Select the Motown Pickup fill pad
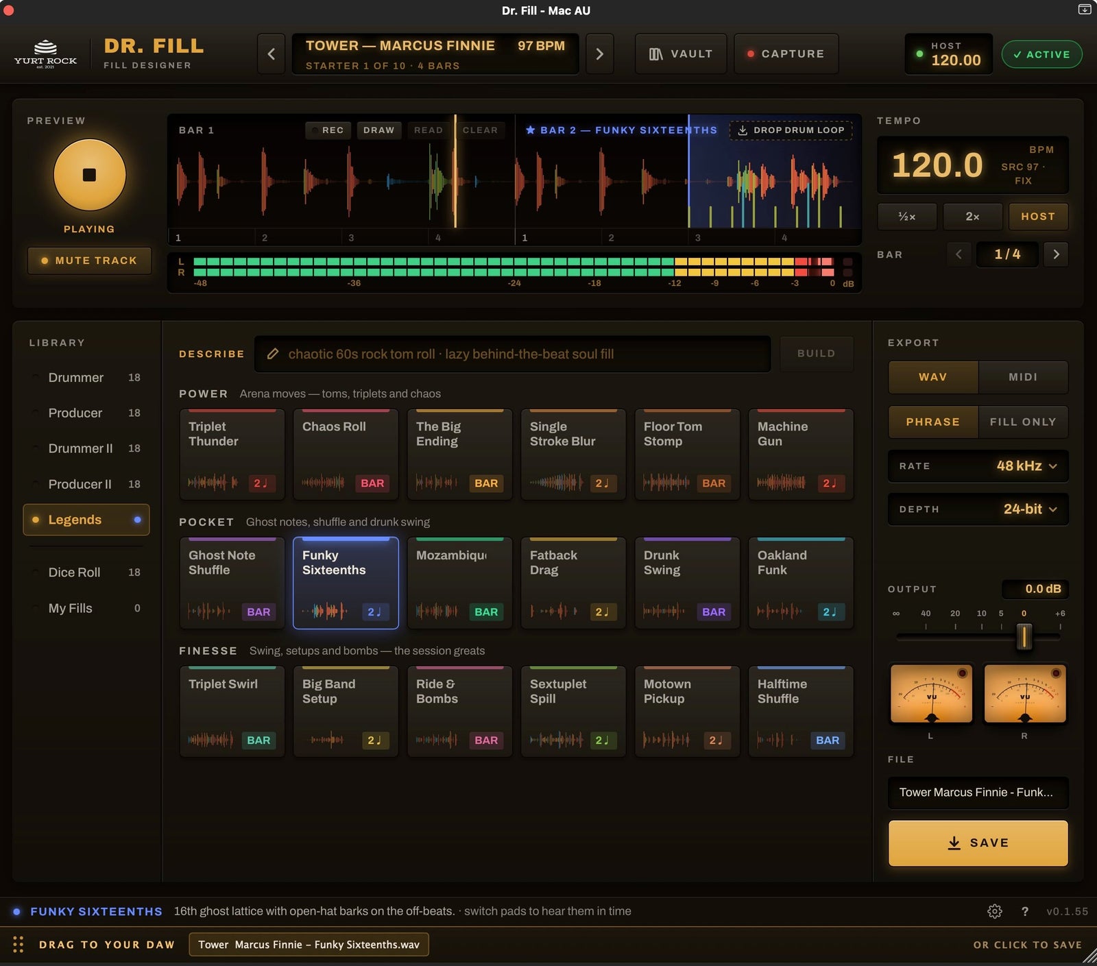This screenshot has height=966, width=1097. click(687, 712)
